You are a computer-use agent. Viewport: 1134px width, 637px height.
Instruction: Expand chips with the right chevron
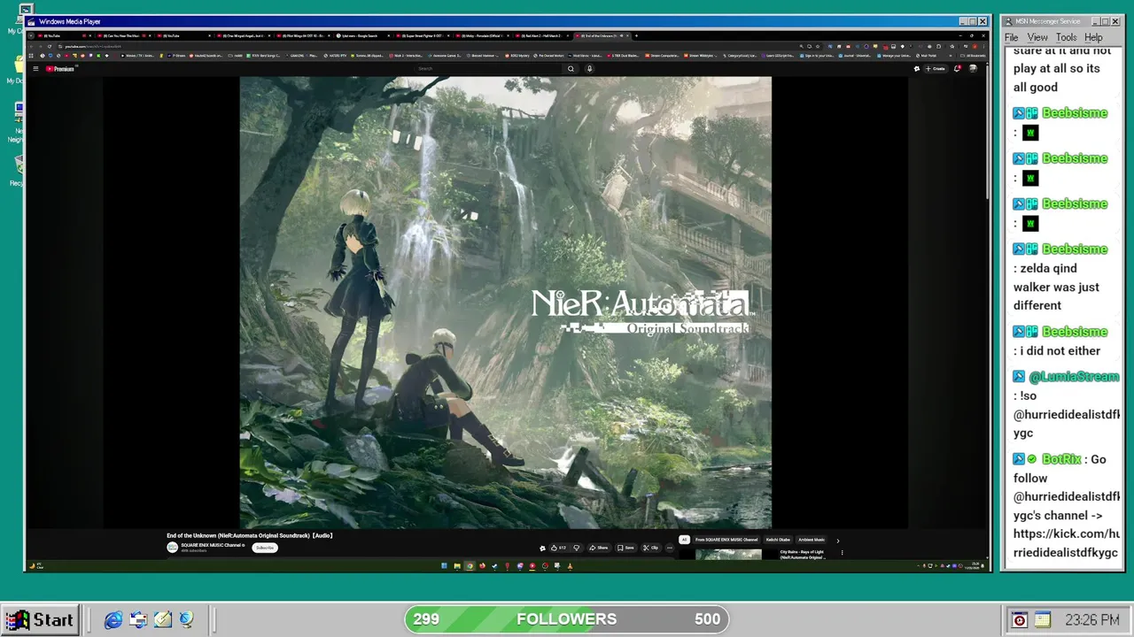pyautogui.click(x=837, y=540)
